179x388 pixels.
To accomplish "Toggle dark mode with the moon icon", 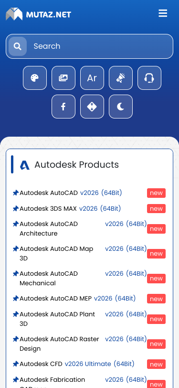I will click(x=121, y=107).
